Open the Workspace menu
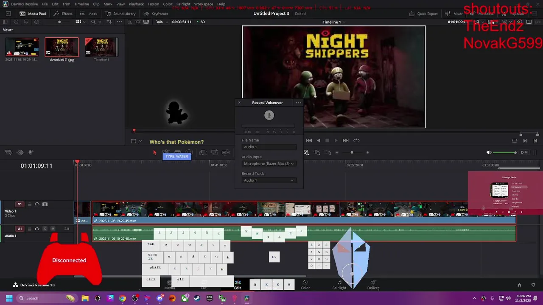 204,4
